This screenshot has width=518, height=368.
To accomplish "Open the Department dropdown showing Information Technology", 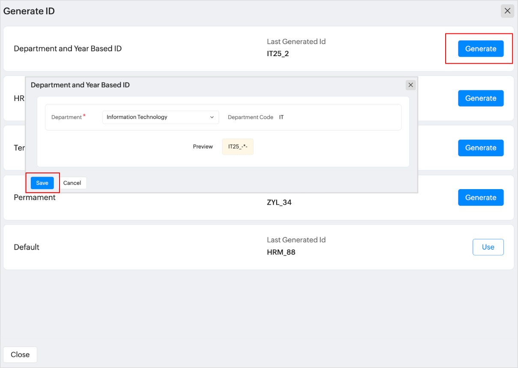I will tap(160, 117).
